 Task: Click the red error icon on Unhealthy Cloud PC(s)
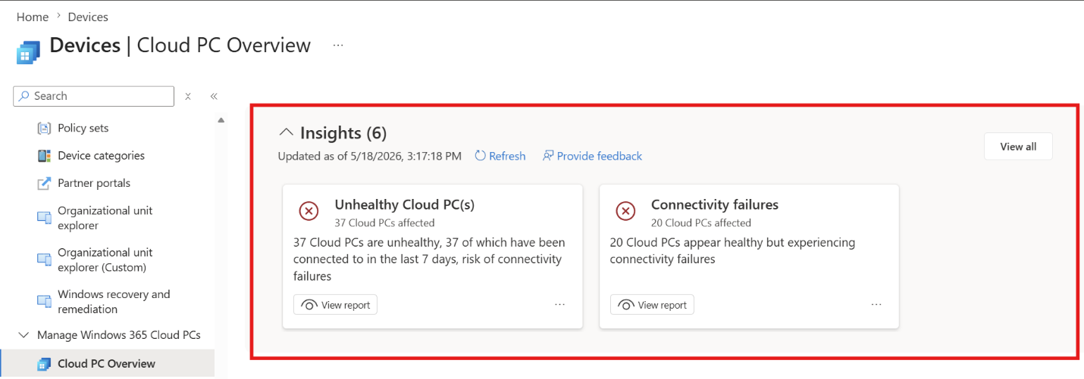coord(309,211)
